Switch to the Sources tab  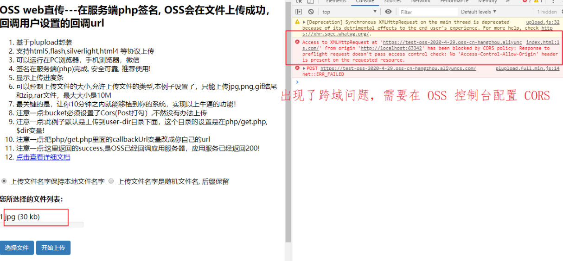tap(392, 1)
